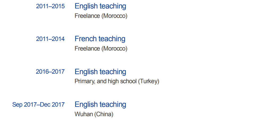Select the 2011–2015 date range

click(x=50, y=6)
